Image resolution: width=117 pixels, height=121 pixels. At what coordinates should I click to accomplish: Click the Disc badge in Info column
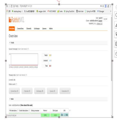62,115
